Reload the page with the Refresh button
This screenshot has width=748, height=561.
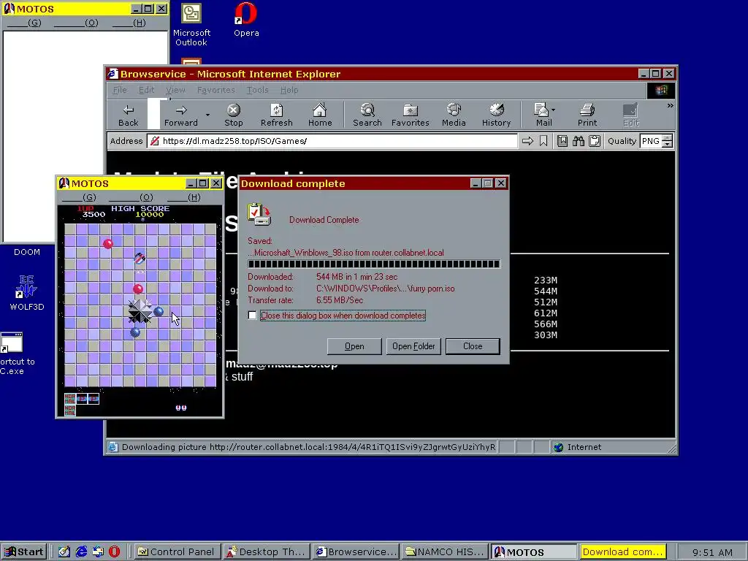coord(277,115)
